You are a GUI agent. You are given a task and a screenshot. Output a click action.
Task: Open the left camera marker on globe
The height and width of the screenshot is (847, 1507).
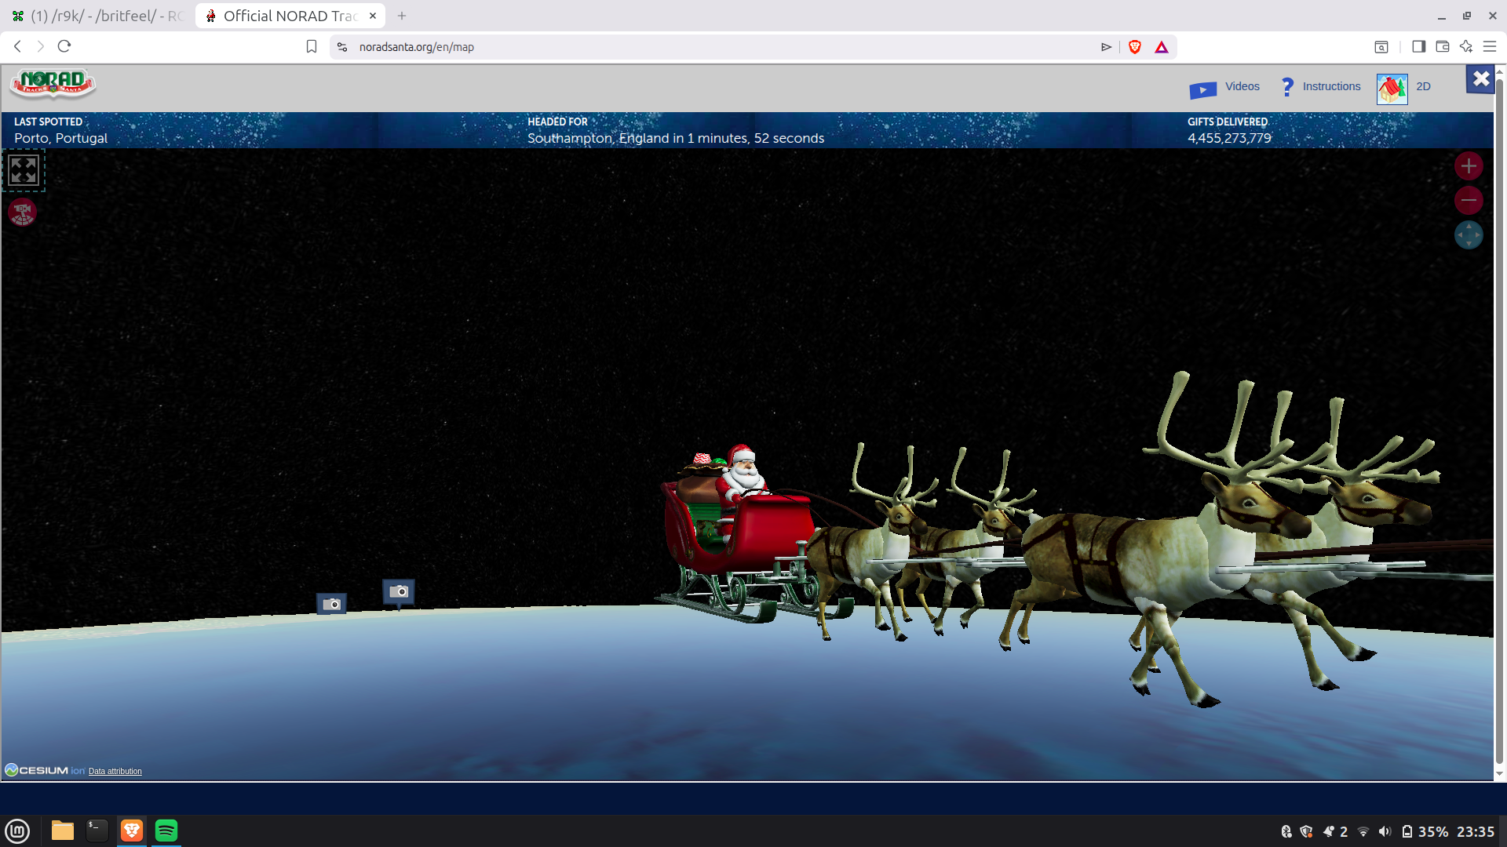331,604
